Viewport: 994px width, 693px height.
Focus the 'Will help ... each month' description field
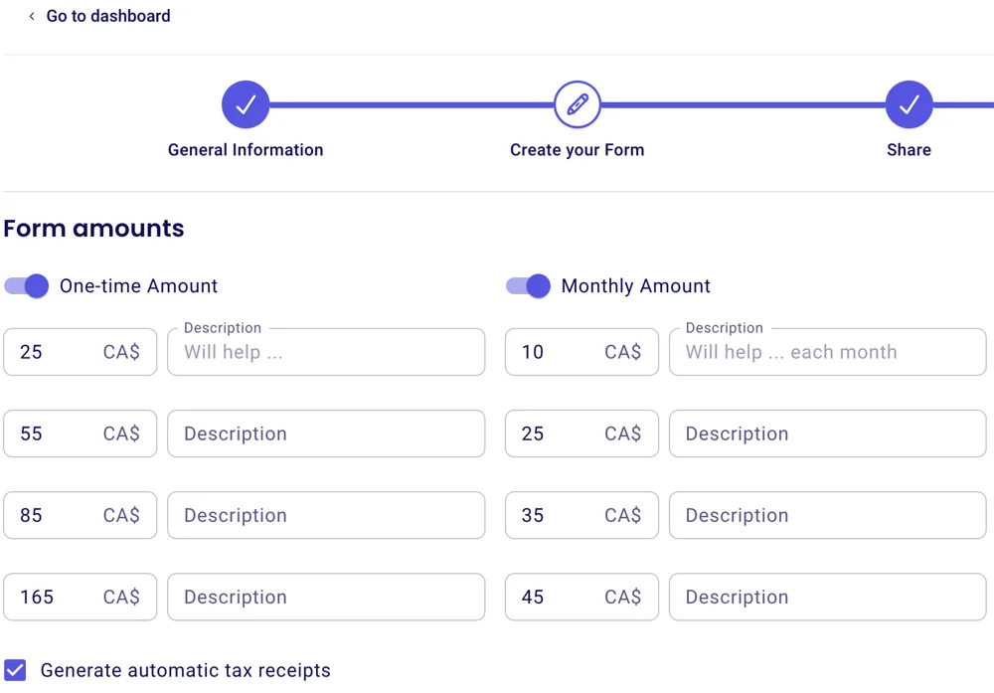point(828,352)
